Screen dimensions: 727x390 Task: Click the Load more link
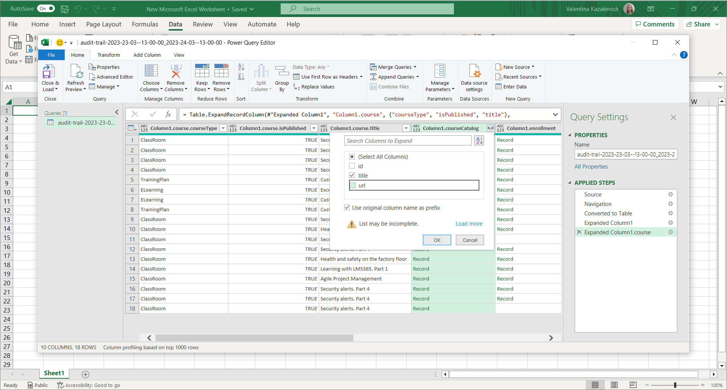click(x=469, y=224)
